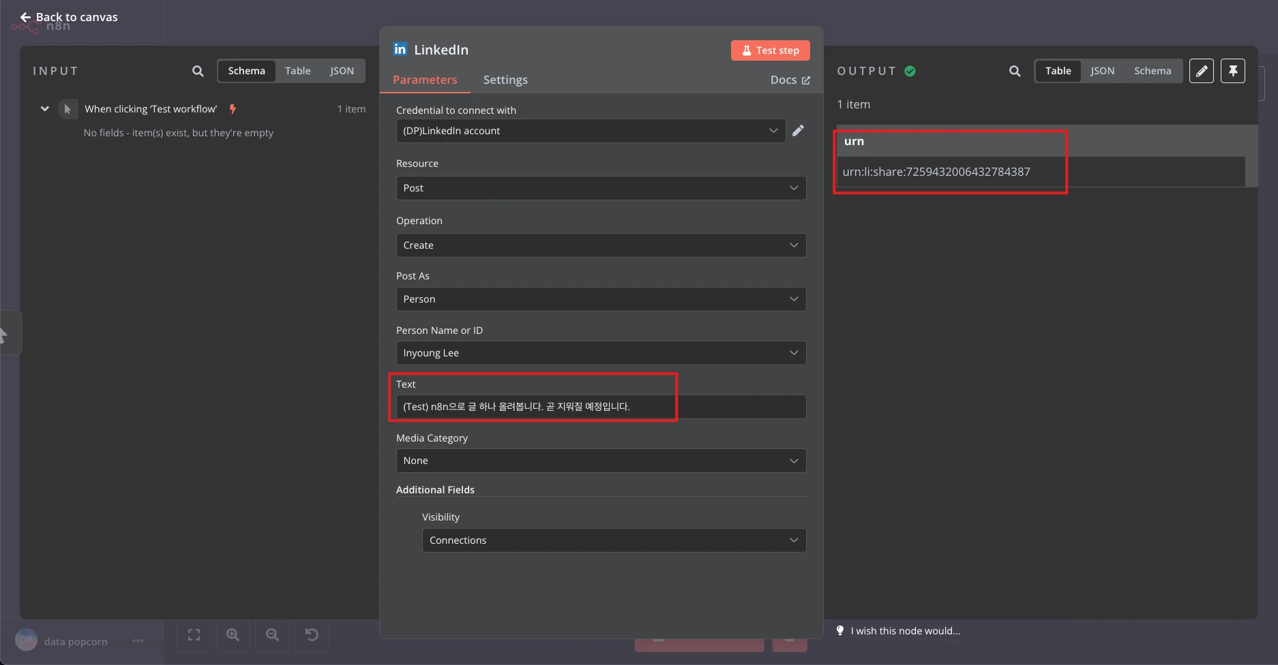
Task: Open the Parameters tab
Action: tap(425, 80)
